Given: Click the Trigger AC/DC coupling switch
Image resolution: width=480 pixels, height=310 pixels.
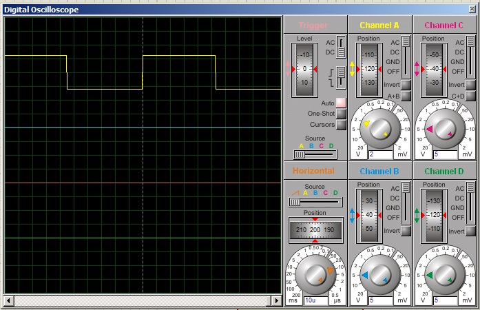Looking at the screenshot, I should tap(341, 47).
